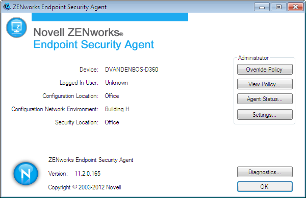Image resolution: width=306 pixels, height=198 pixels.
Task: Open the Override Policy dialog
Action: coord(265,70)
